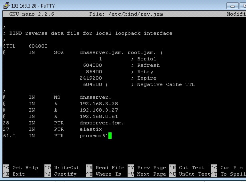
Task: Click the Expire value '2419200'
Action: tap(91, 78)
